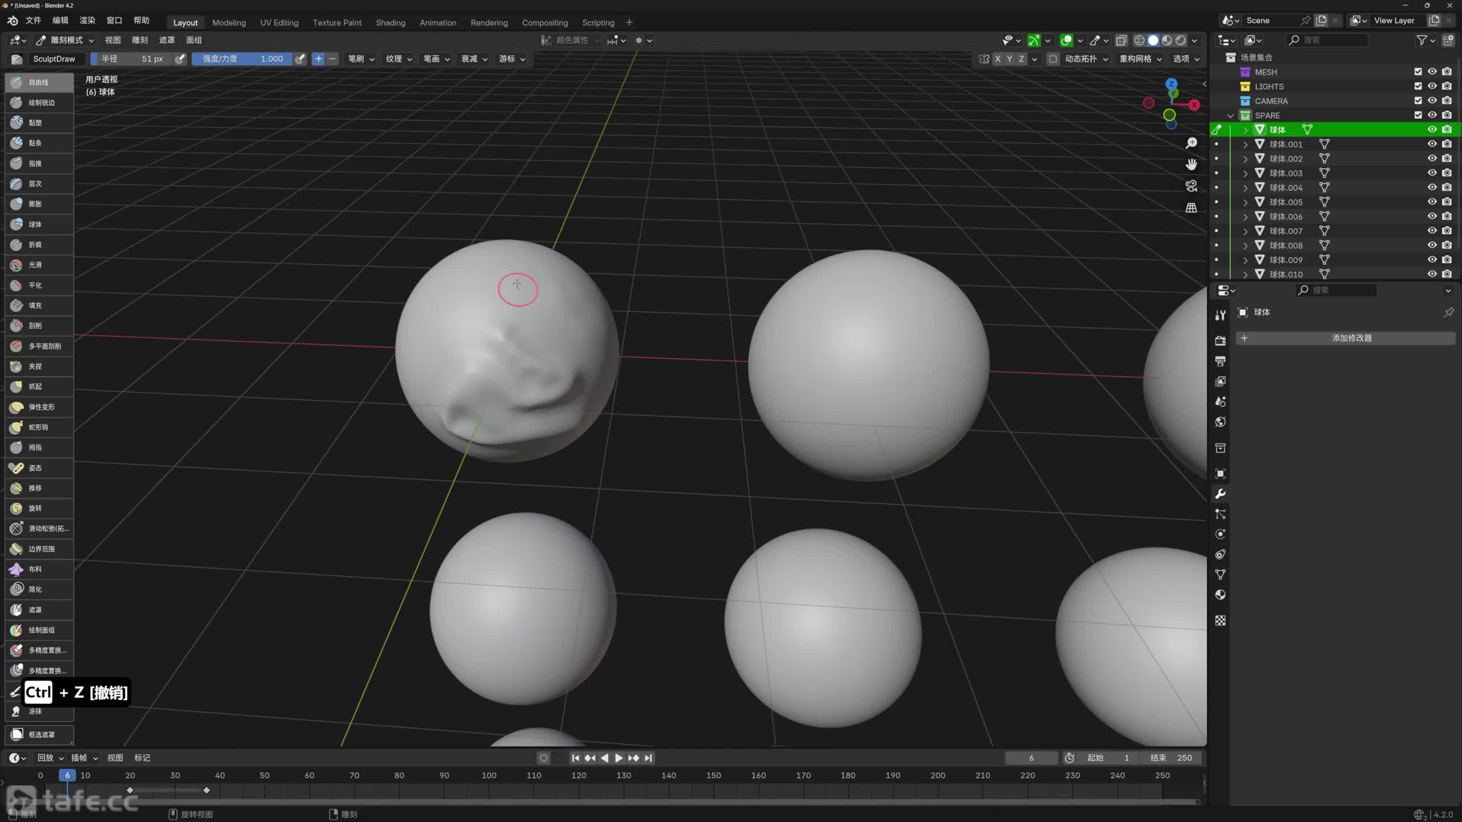Switch to the Modeling workspace tab

point(229,23)
